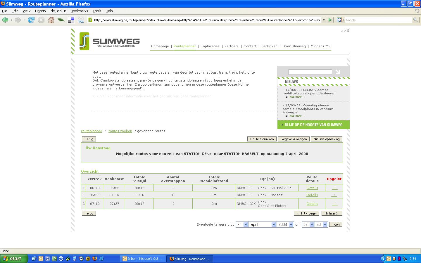Click the green Go arrow next to address bar
The image size is (421, 263).
click(330, 20)
